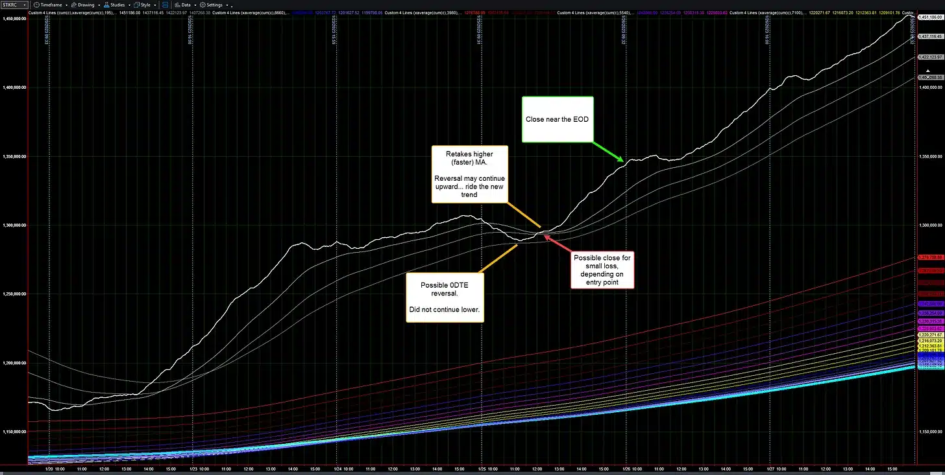Viewport: 945px width, 475px height.
Task: Expand the Timeframe dropdown arrow
Action: click(x=66, y=5)
